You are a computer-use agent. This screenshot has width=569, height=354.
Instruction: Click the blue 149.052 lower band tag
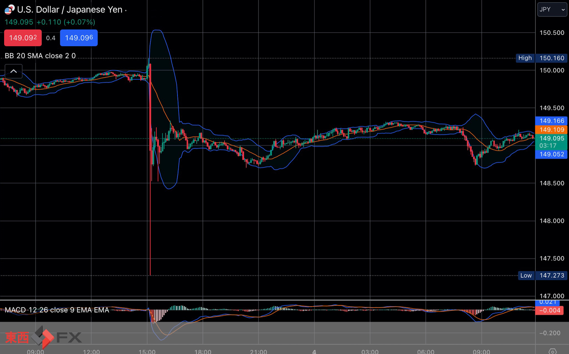pos(551,155)
